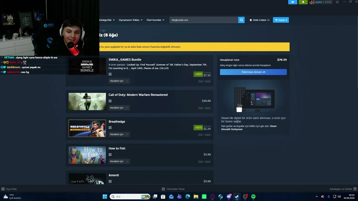Open the İstek Listesi wishlist
Screen dimensions: 358x201
click(260, 20)
